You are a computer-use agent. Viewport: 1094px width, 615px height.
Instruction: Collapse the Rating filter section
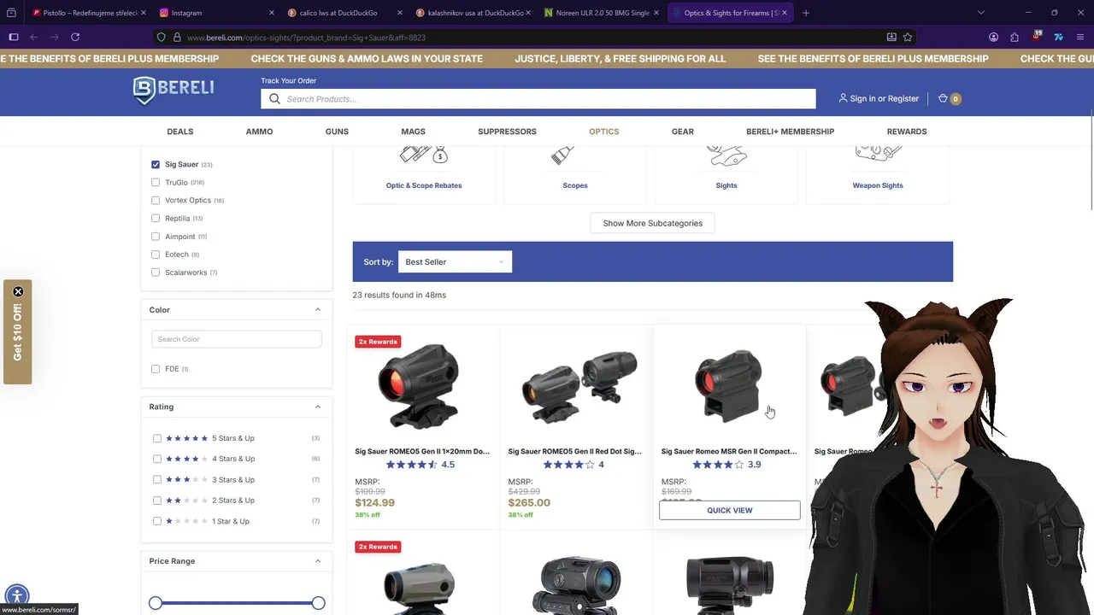click(x=318, y=407)
